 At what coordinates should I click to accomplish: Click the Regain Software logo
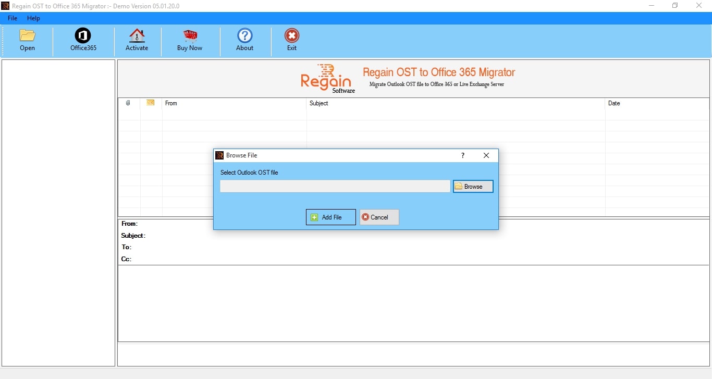point(327,78)
